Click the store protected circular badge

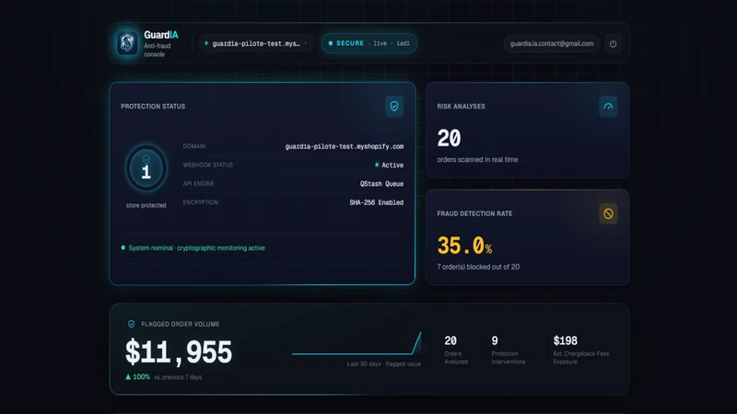146,168
